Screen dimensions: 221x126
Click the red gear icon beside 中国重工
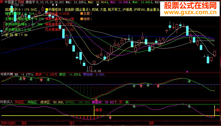click(2, 2)
